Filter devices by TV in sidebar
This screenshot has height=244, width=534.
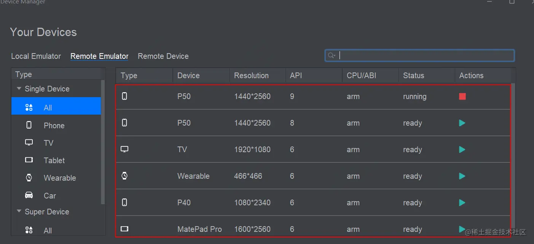tap(56, 143)
